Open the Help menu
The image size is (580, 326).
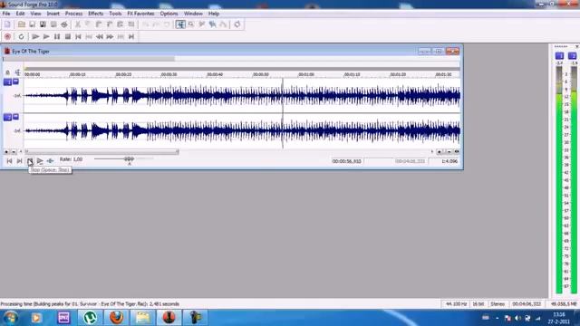click(214, 14)
